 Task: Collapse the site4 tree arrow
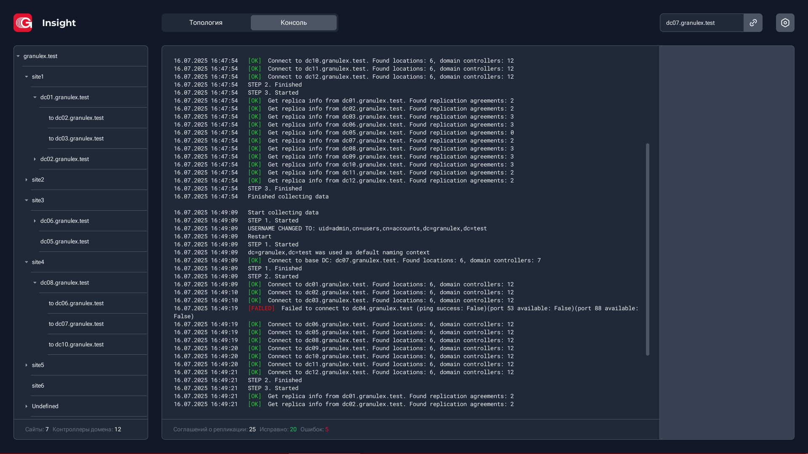[x=27, y=262]
